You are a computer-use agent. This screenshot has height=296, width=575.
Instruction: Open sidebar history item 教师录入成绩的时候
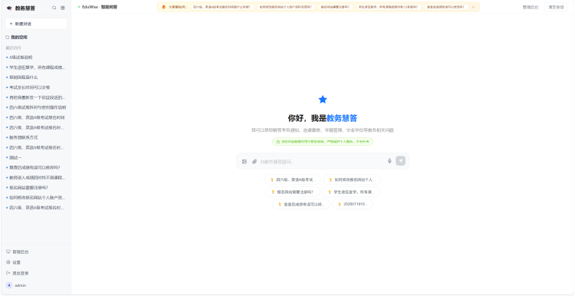coord(36,178)
